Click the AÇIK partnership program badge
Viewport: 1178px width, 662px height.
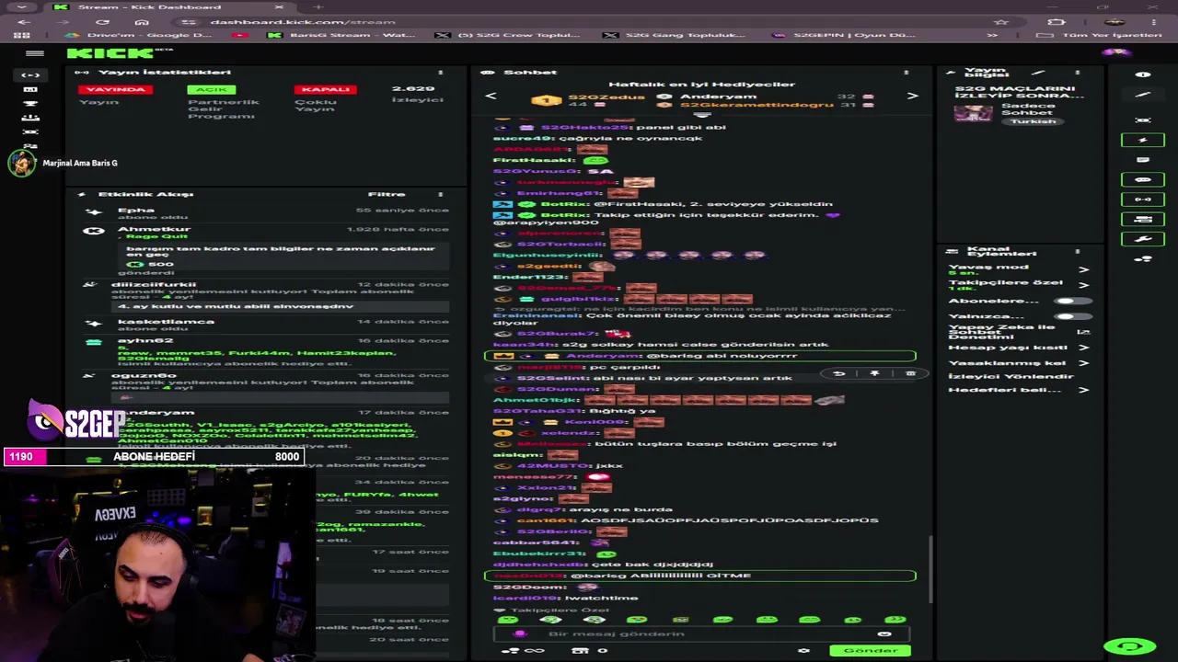(212, 89)
